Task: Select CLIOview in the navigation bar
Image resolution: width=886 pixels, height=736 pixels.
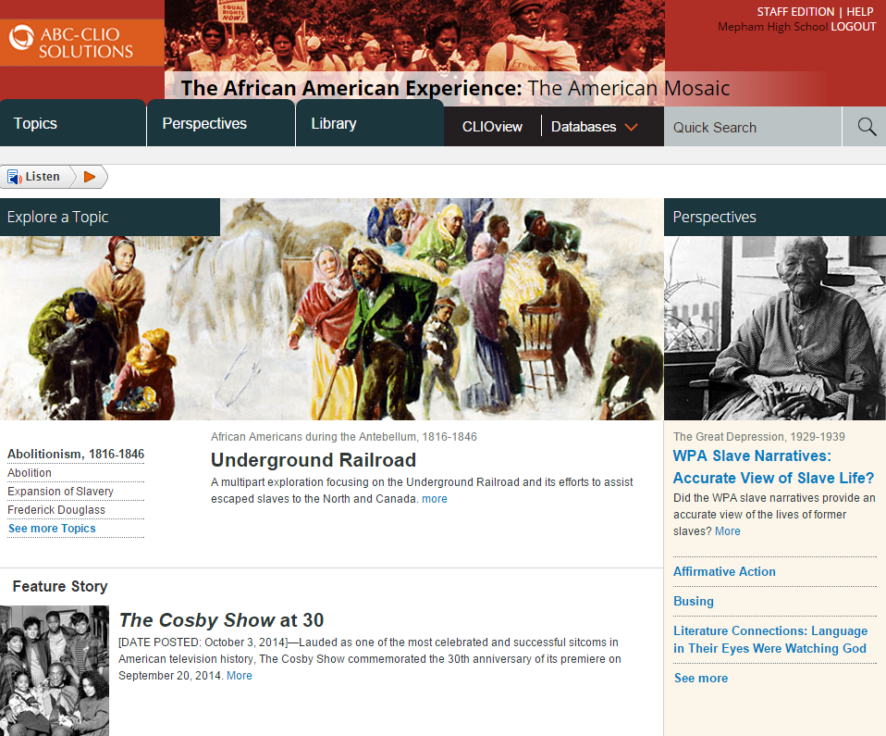Action: (492, 127)
